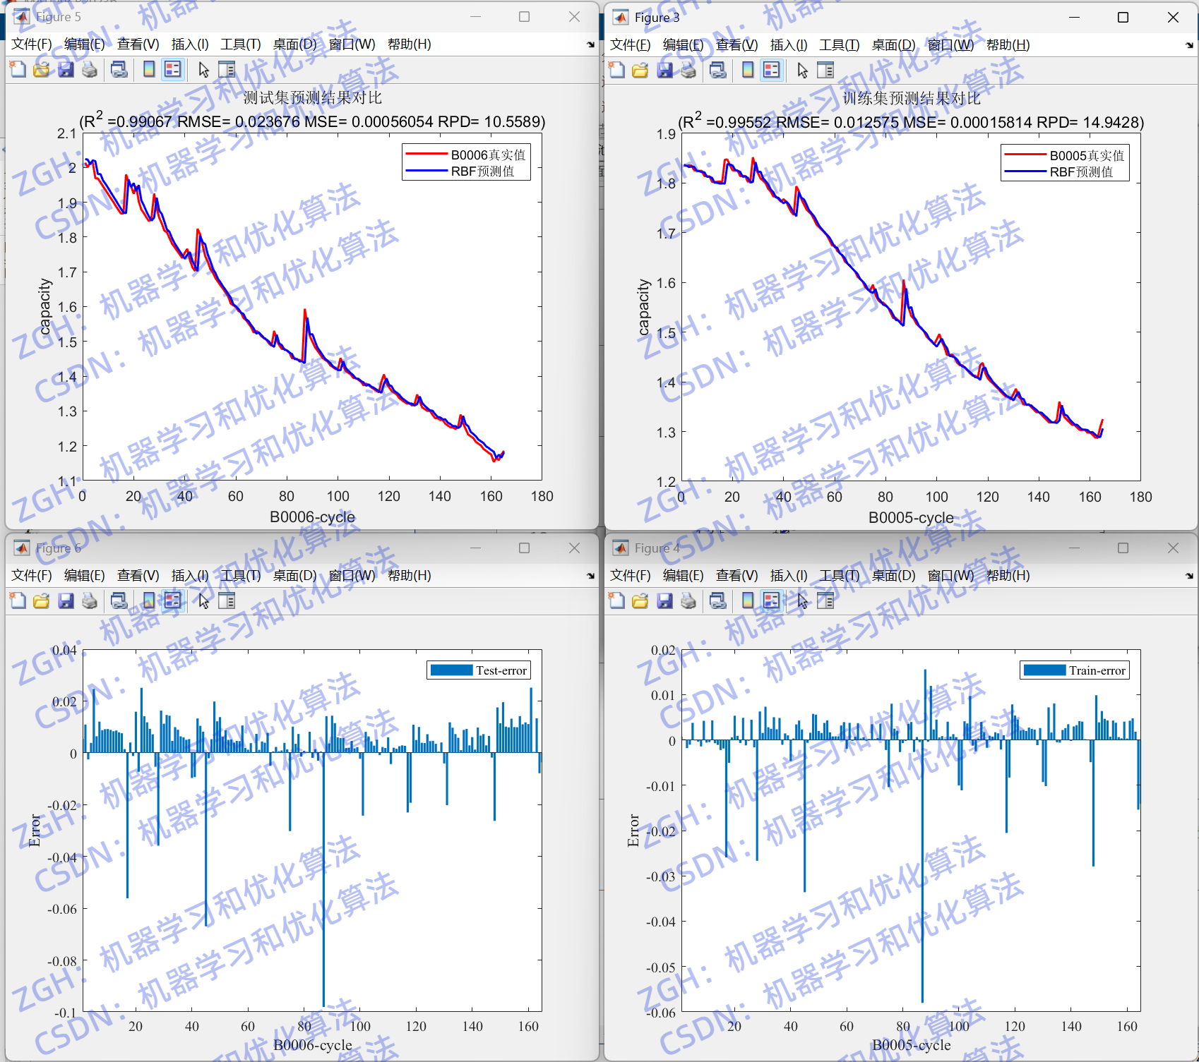This screenshot has width=1199, height=1062.
Task: Open 文件(F) menu in Figure 5
Action: 32,44
